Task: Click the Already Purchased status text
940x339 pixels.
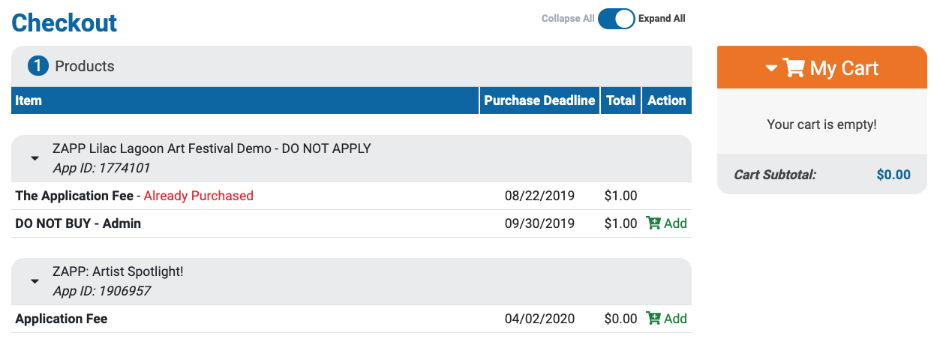Action: click(198, 196)
